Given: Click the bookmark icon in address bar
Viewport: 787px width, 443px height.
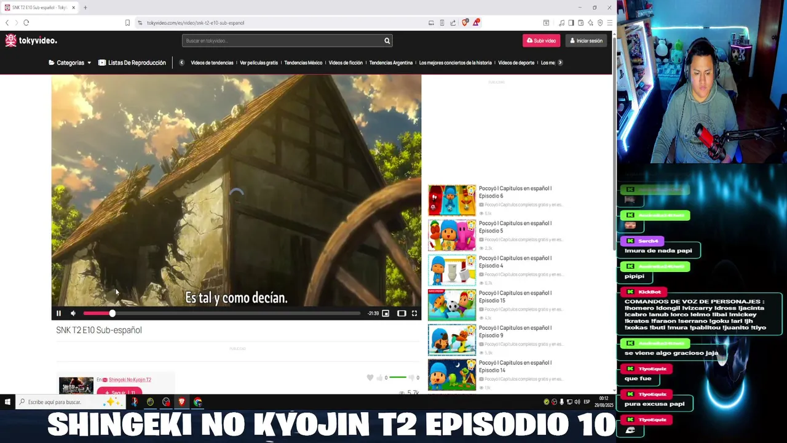Looking at the screenshot, I should click(127, 23).
